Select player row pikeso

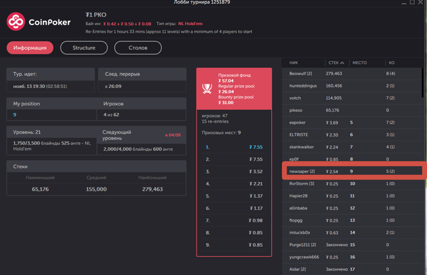tap(352, 110)
